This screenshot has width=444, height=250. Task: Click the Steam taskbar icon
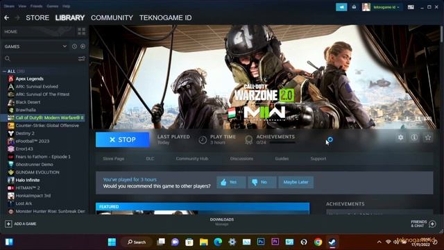[x=332, y=242]
